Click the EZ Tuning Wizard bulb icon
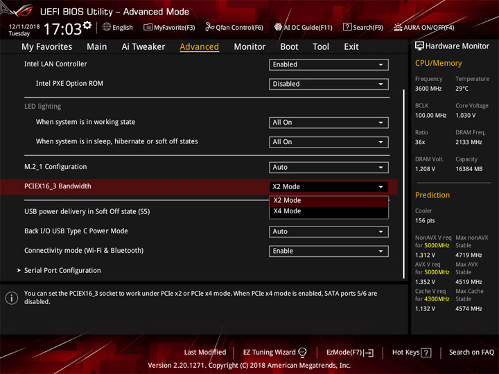 (x=302, y=353)
